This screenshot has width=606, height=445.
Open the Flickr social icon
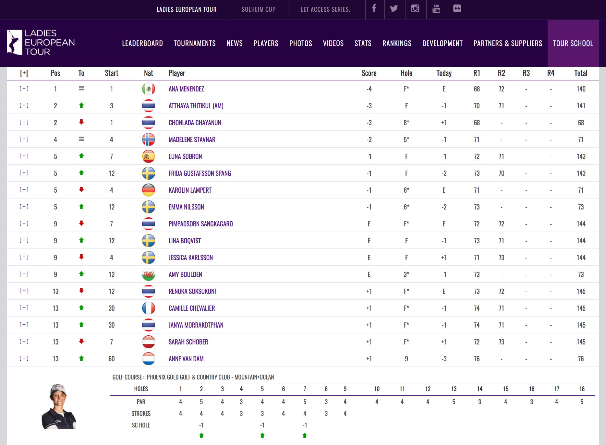[457, 8]
